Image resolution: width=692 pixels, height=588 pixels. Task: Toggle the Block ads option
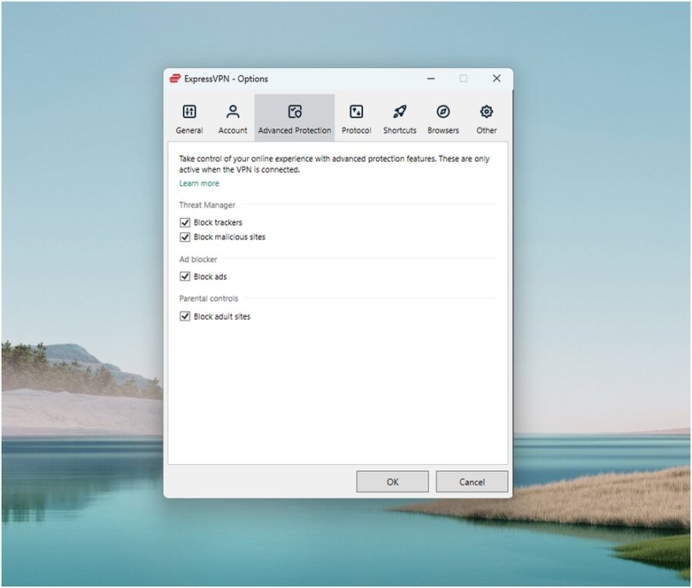click(185, 276)
